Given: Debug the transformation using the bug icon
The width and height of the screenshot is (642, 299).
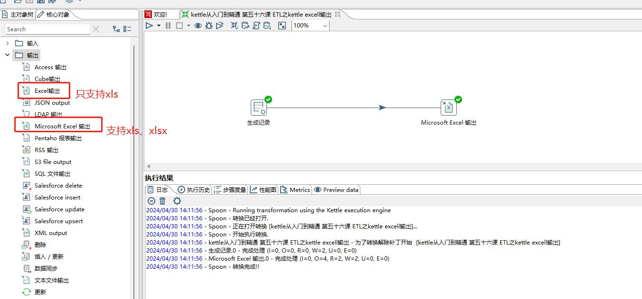Looking at the screenshot, I should click(x=209, y=25).
